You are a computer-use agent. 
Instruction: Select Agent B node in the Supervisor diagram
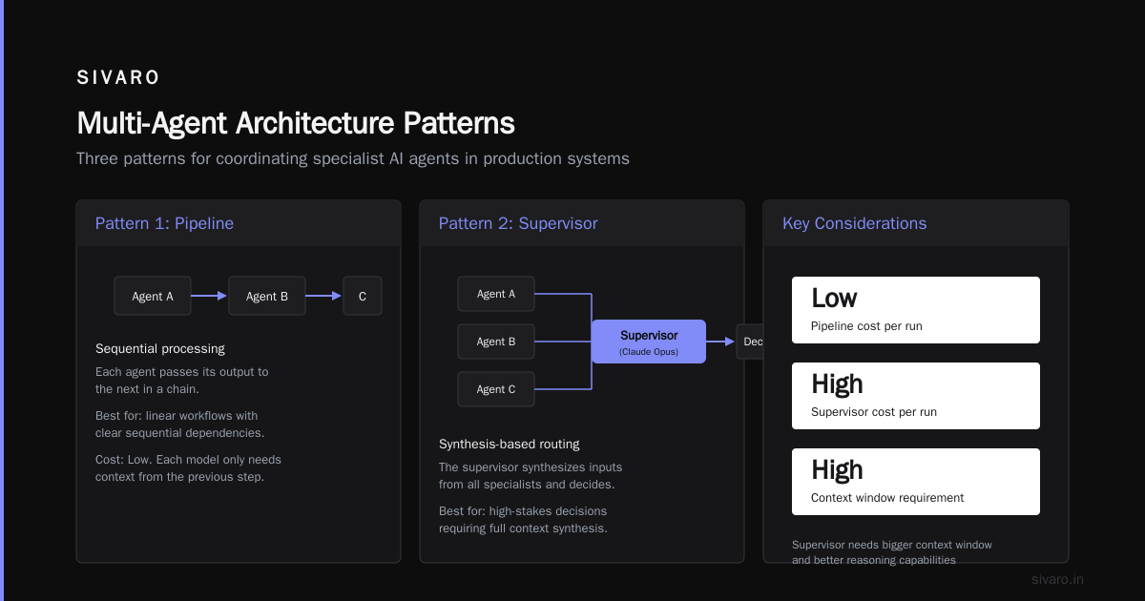(496, 342)
